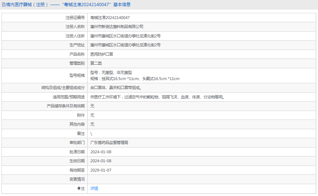Screen dimensions: 318x196
Task: Click the 批准日期 value 2024-01-08
Action: [x=101, y=152]
